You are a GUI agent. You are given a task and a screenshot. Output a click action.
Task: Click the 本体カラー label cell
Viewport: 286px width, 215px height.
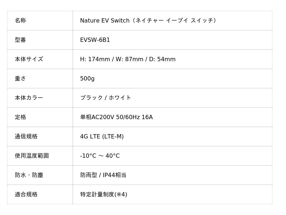pyautogui.click(x=29, y=98)
